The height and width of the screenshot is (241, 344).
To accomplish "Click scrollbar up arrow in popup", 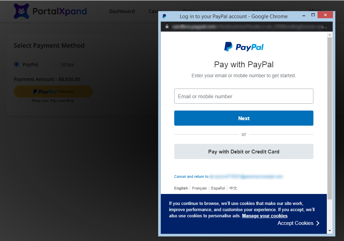I will point(330,35).
